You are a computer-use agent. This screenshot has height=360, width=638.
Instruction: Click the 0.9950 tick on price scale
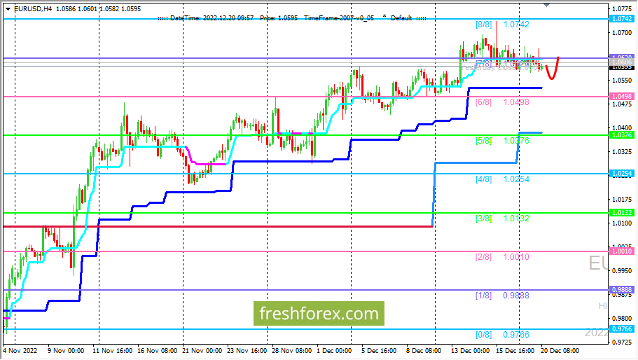(x=622, y=270)
